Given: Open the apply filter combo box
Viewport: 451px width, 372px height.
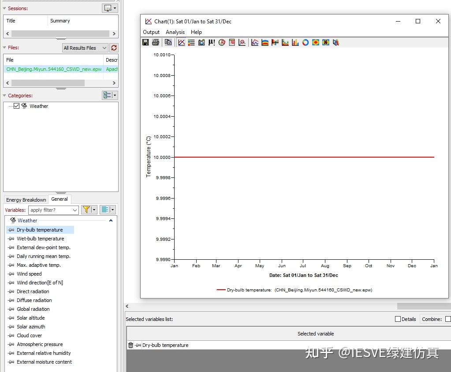Looking at the screenshot, I should pyautogui.click(x=53, y=210).
